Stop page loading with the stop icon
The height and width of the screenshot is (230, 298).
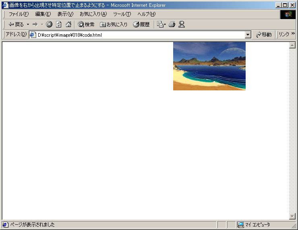click(49, 24)
